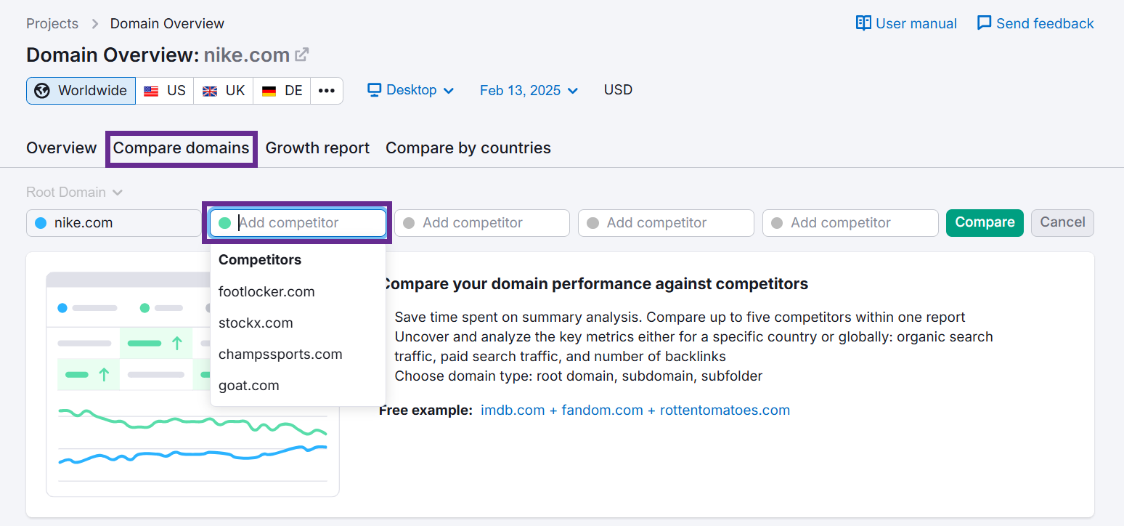
Task: Select the US flag icon
Action: point(151,91)
